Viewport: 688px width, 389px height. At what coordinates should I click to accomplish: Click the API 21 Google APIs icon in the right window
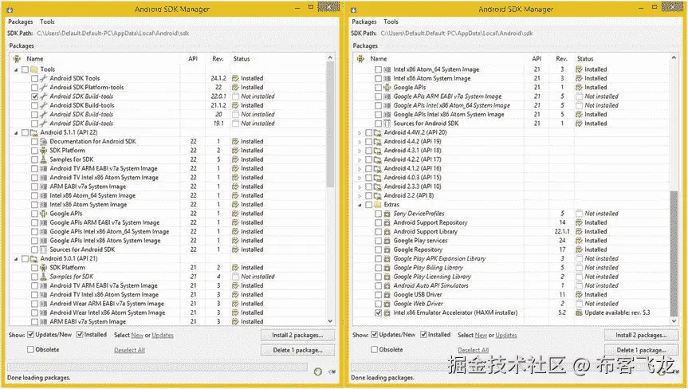click(387, 87)
